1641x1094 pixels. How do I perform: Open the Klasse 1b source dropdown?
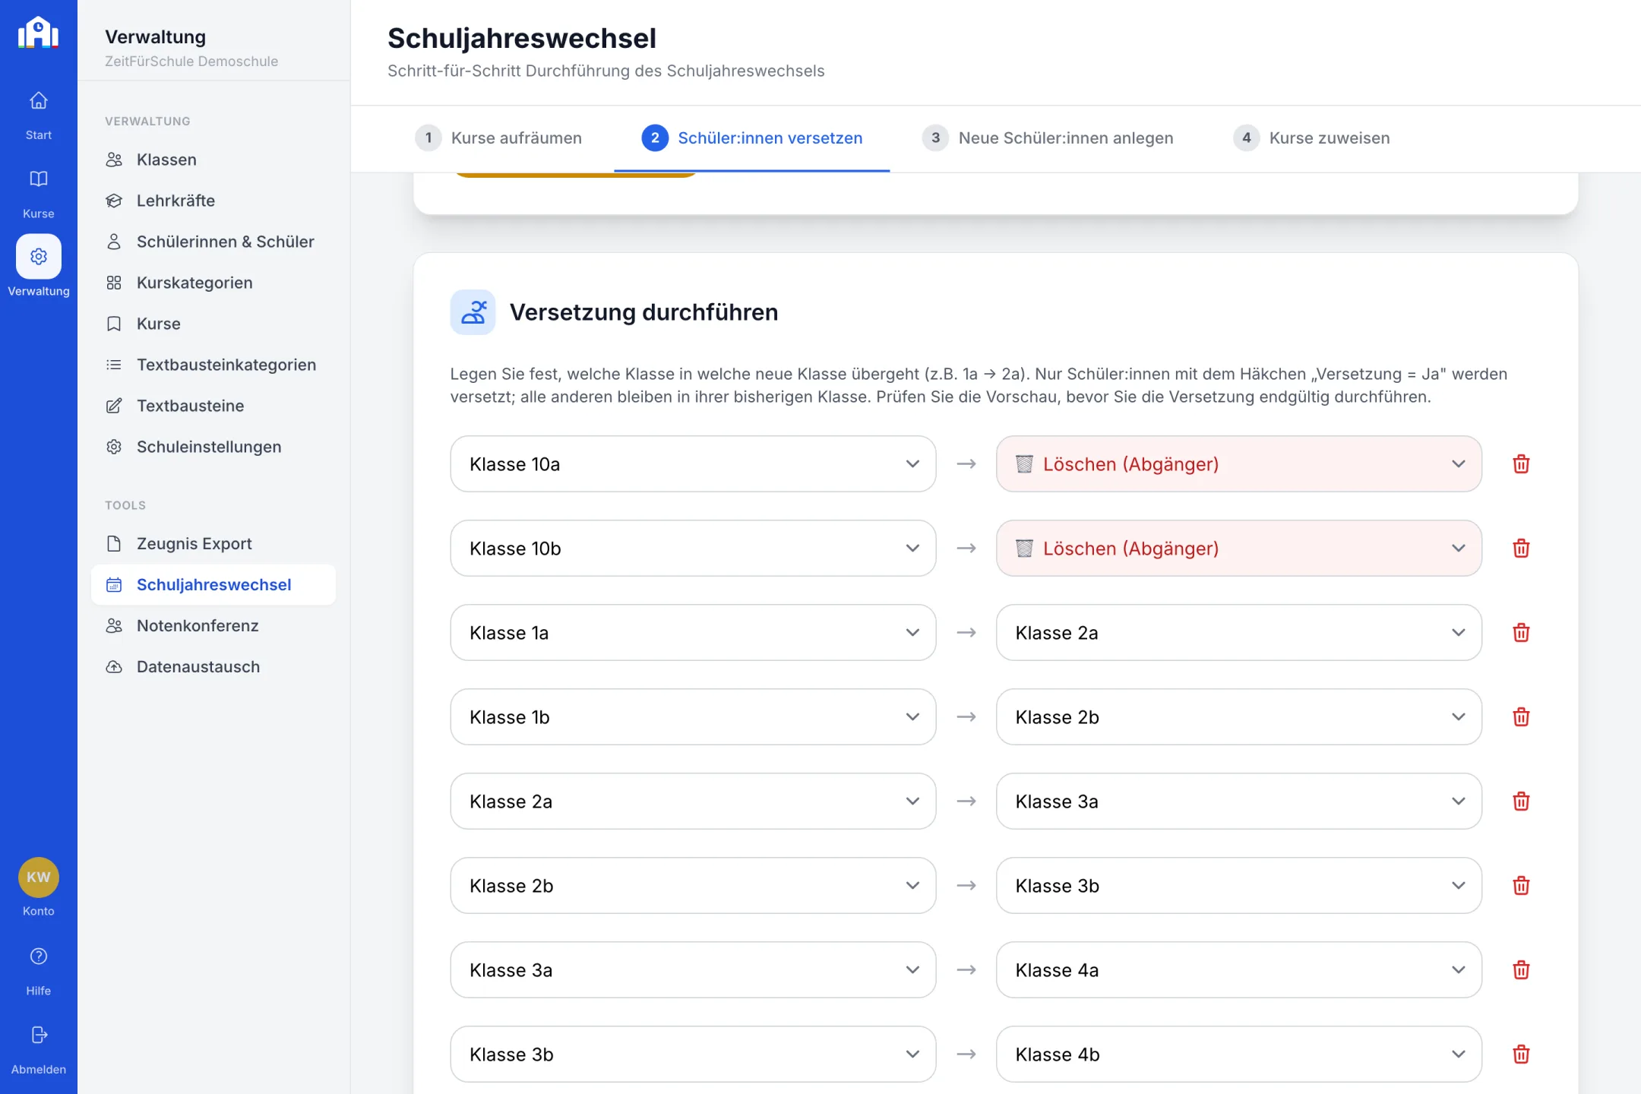(x=693, y=717)
